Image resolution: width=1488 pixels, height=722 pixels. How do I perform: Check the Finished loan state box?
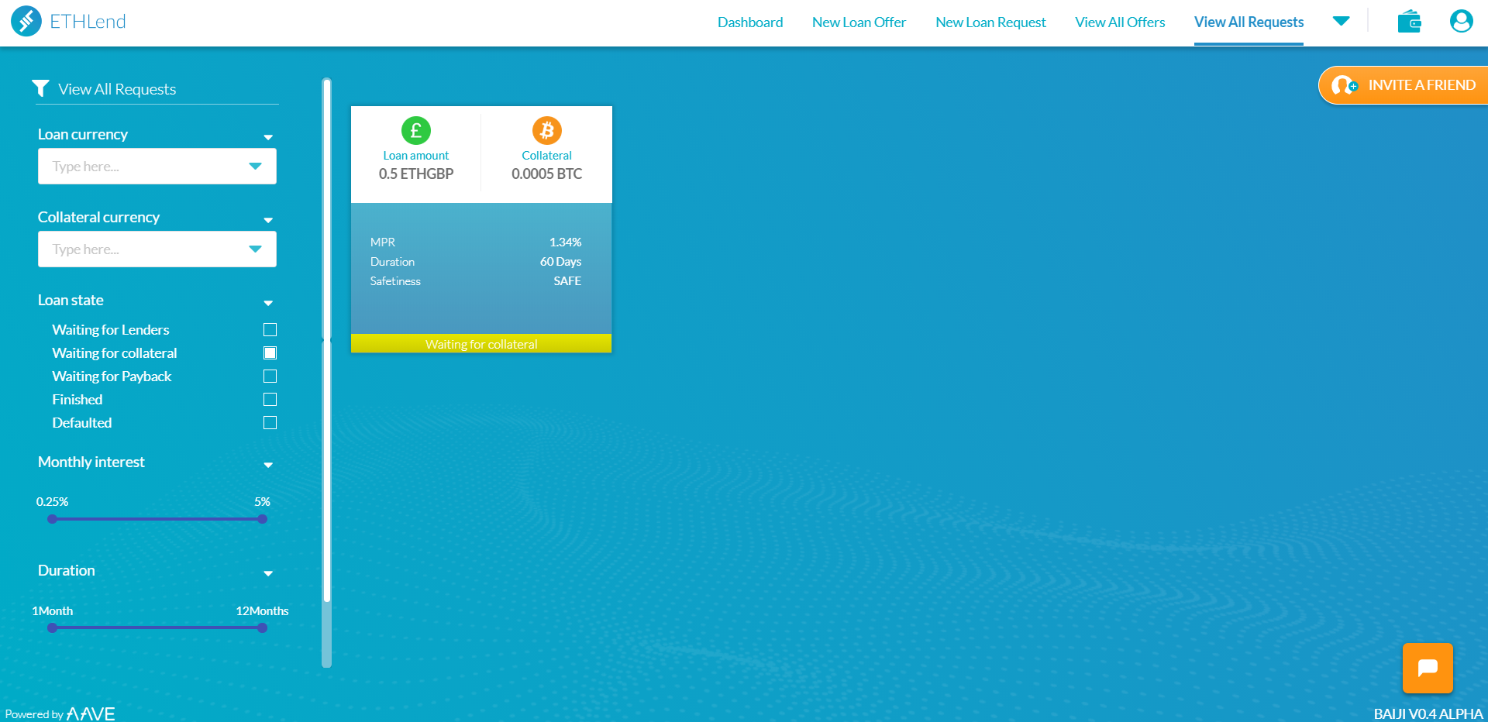(270, 399)
